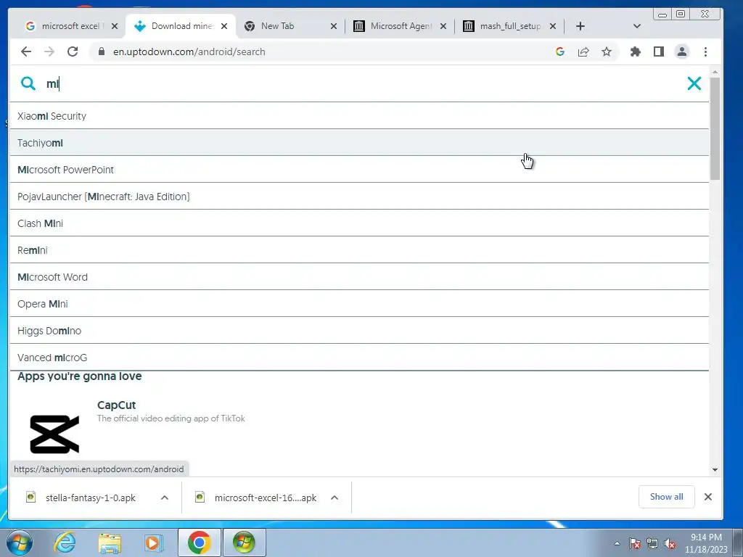Launch Internet Explorer from taskbar
The width and height of the screenshot is (743, 557).
click(x=65, y=542)
